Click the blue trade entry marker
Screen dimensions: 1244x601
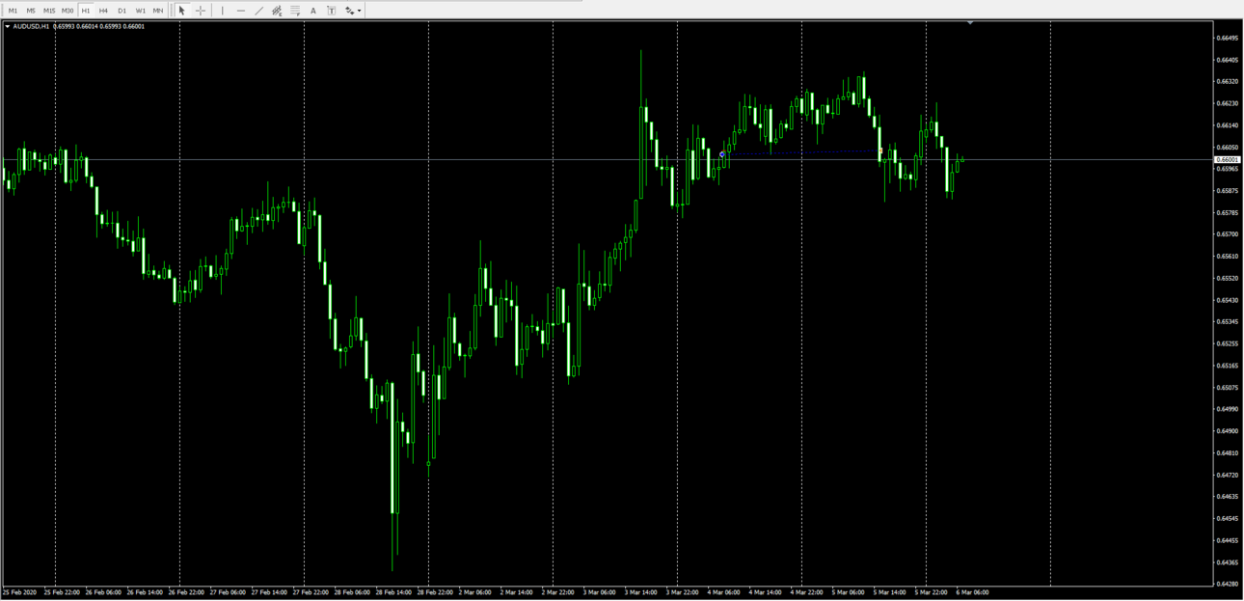click(722, 154)
